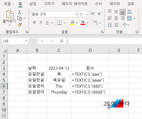This screenshot has height=119, width=142.
Task: Click the Increase Indent icon
Action: [x=116, y=25]
